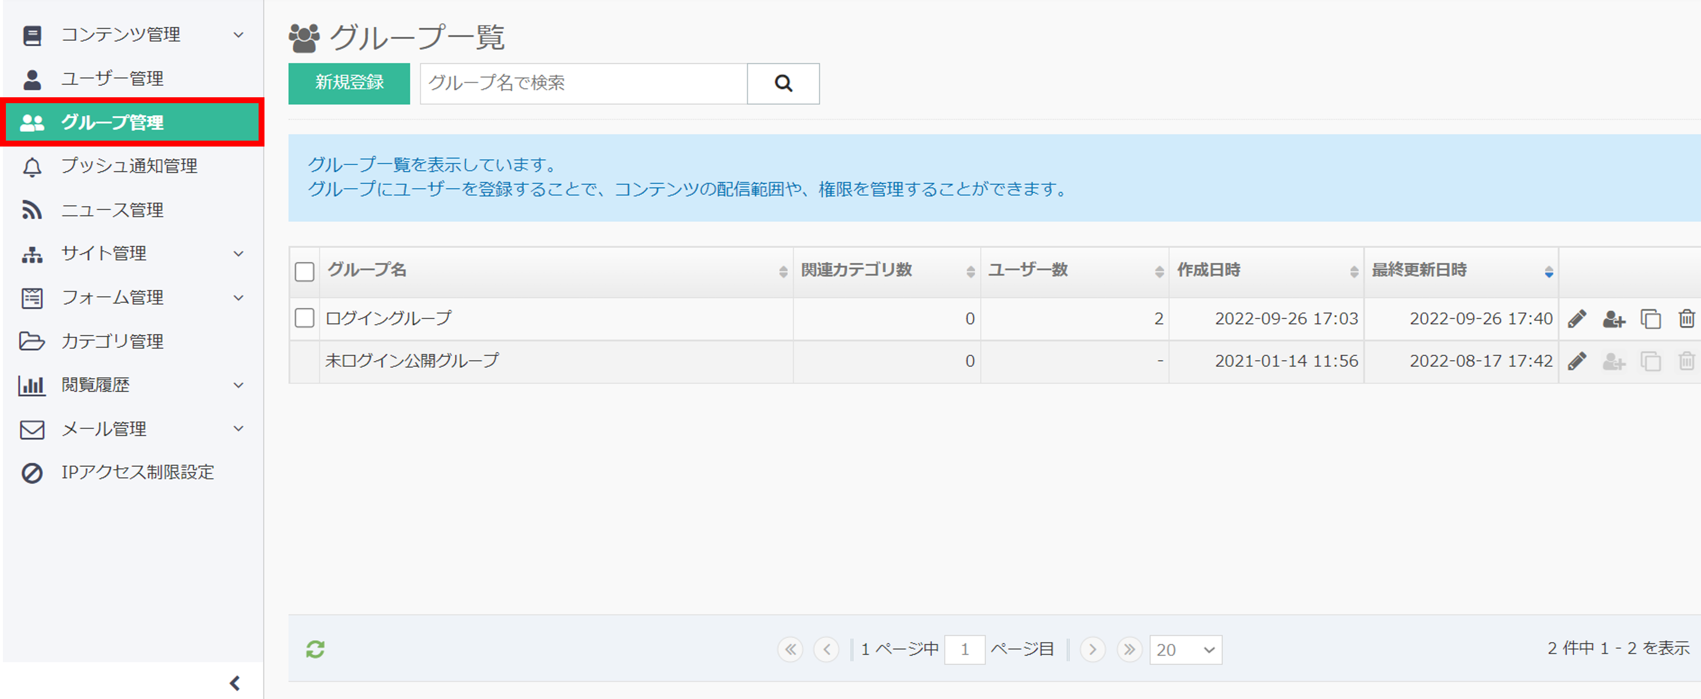Expand the サイト管理 submenu chevron
This screenshot has width=1701, height=699.
(239, 254)
